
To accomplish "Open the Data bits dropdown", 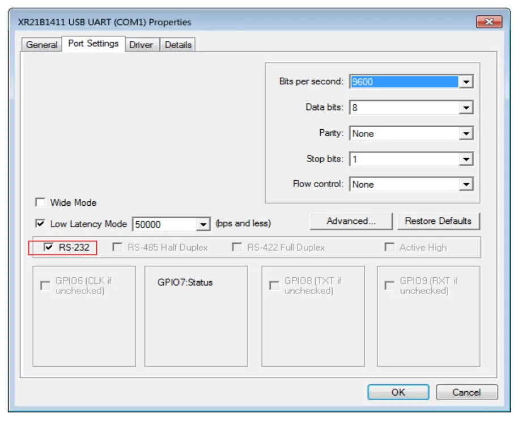I will [466, 107].
